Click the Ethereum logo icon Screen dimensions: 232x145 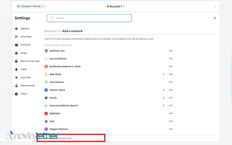[x=19, y=6]
